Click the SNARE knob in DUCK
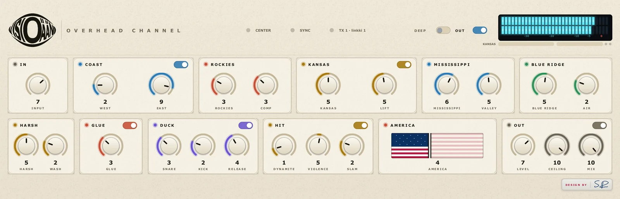620x199 pixels. [169, 146]
